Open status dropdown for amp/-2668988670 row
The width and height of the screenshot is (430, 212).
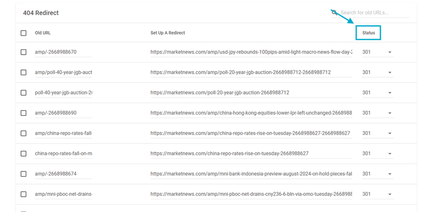click(x=389, y=52)
